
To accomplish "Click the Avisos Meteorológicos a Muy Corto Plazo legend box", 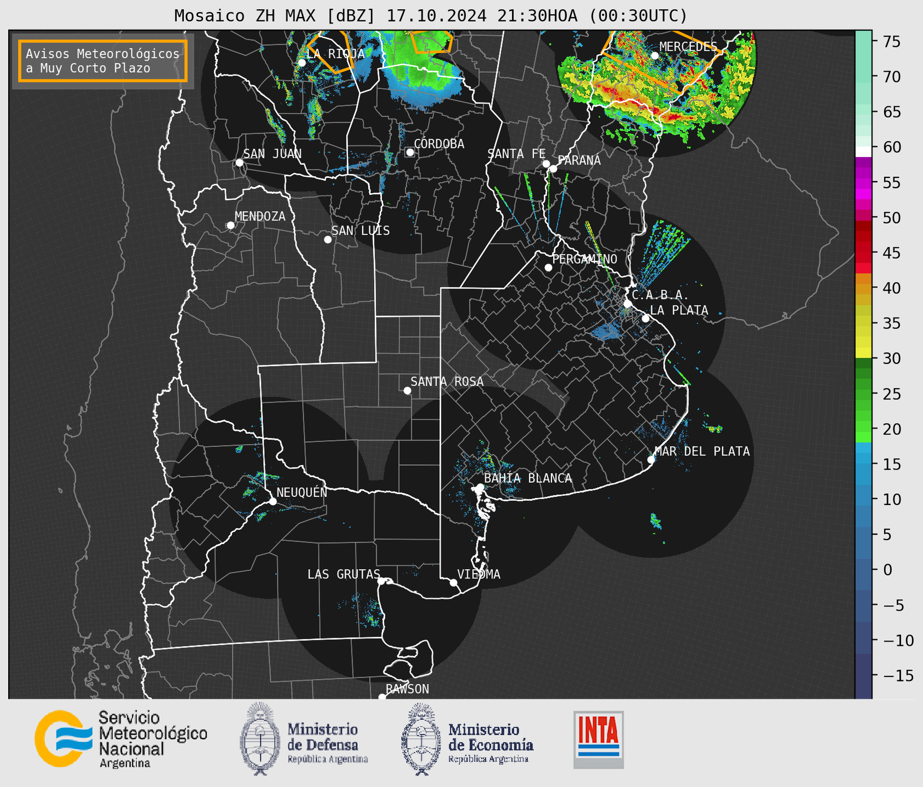I will (x=103, y=61).
